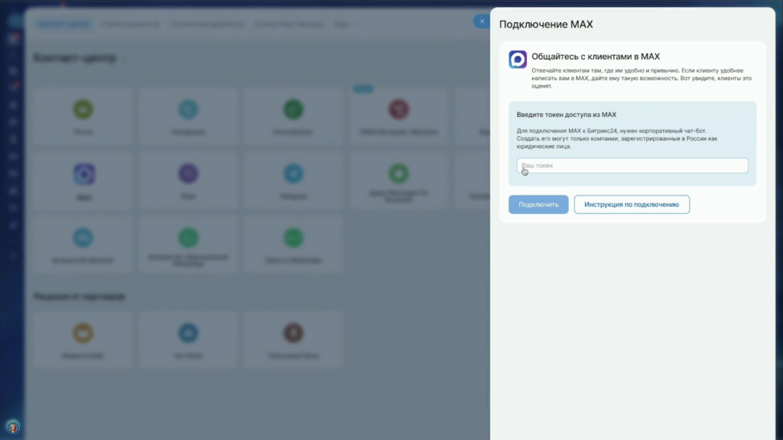Close the MAX connection side panel
The image size is (783, 440).
pos(482,21)
